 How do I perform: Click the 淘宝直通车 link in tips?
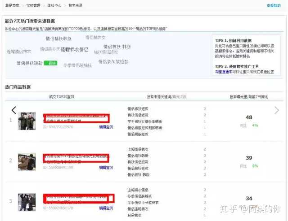(x=224, y=72)
